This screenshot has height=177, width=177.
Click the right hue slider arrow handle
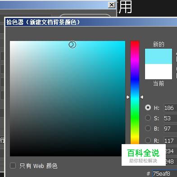[142, 97]
